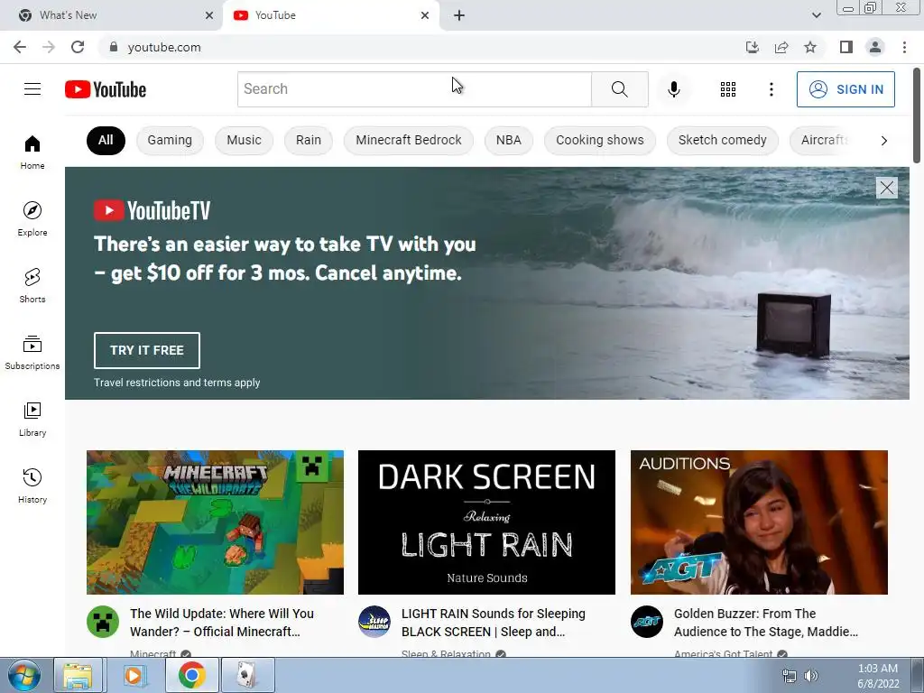
Task: Open Library in sidebar
Action: point(32,419)
